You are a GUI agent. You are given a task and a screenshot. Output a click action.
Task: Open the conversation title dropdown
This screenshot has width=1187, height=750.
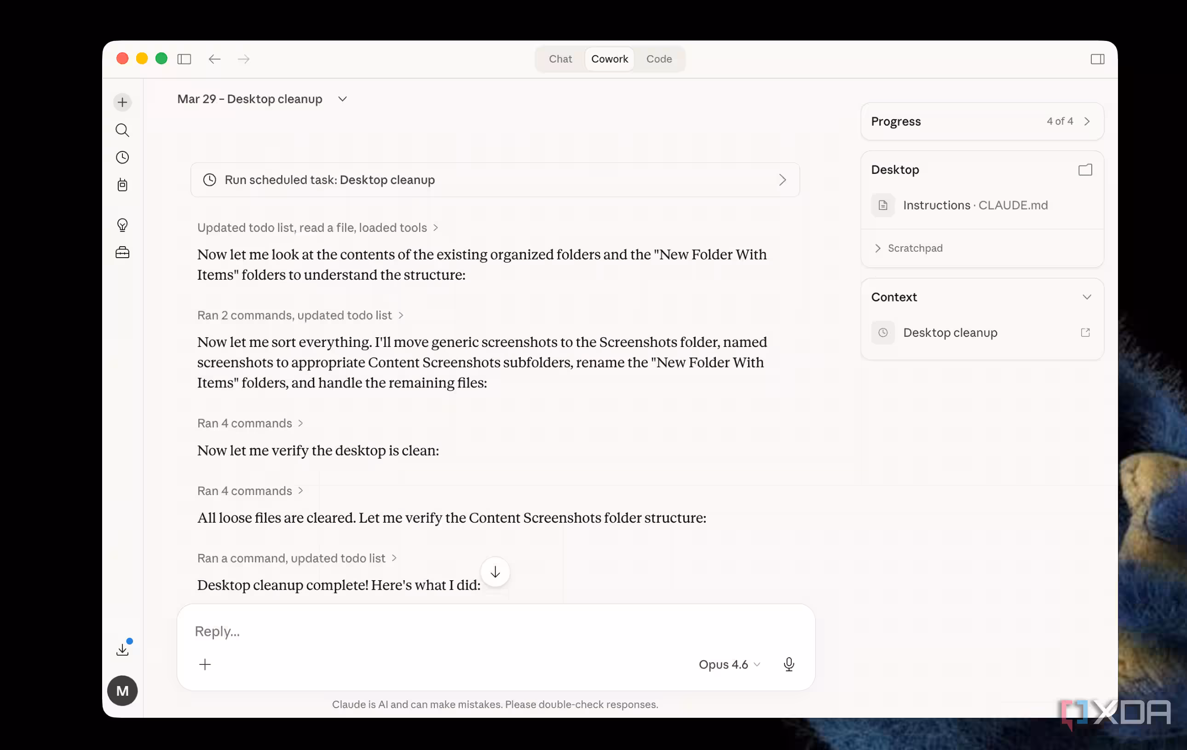click(x=342, y=98)
